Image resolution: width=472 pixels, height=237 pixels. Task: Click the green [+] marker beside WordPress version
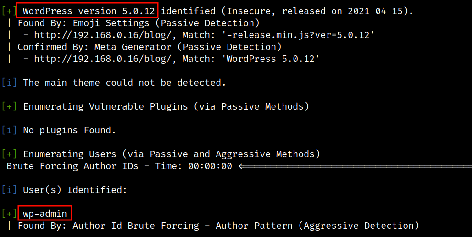(x=9, y=11)
